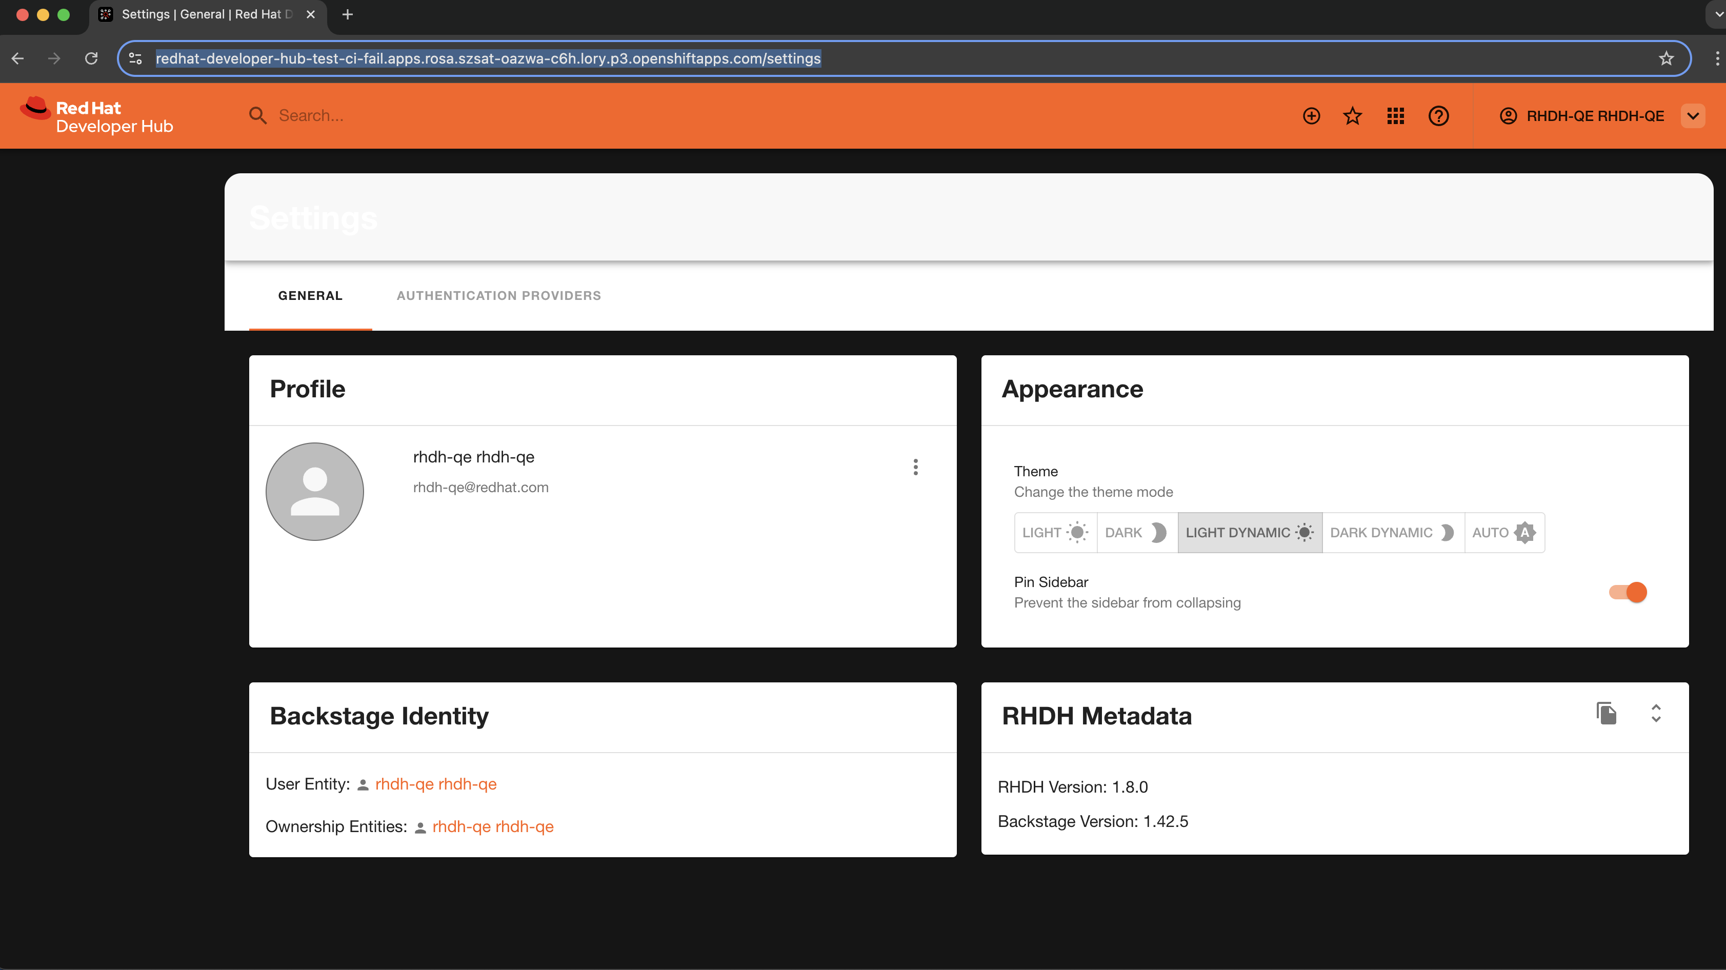Select the Auto theme option
The width and height of the screenshot is (1726, 970).
[1503, 533]
